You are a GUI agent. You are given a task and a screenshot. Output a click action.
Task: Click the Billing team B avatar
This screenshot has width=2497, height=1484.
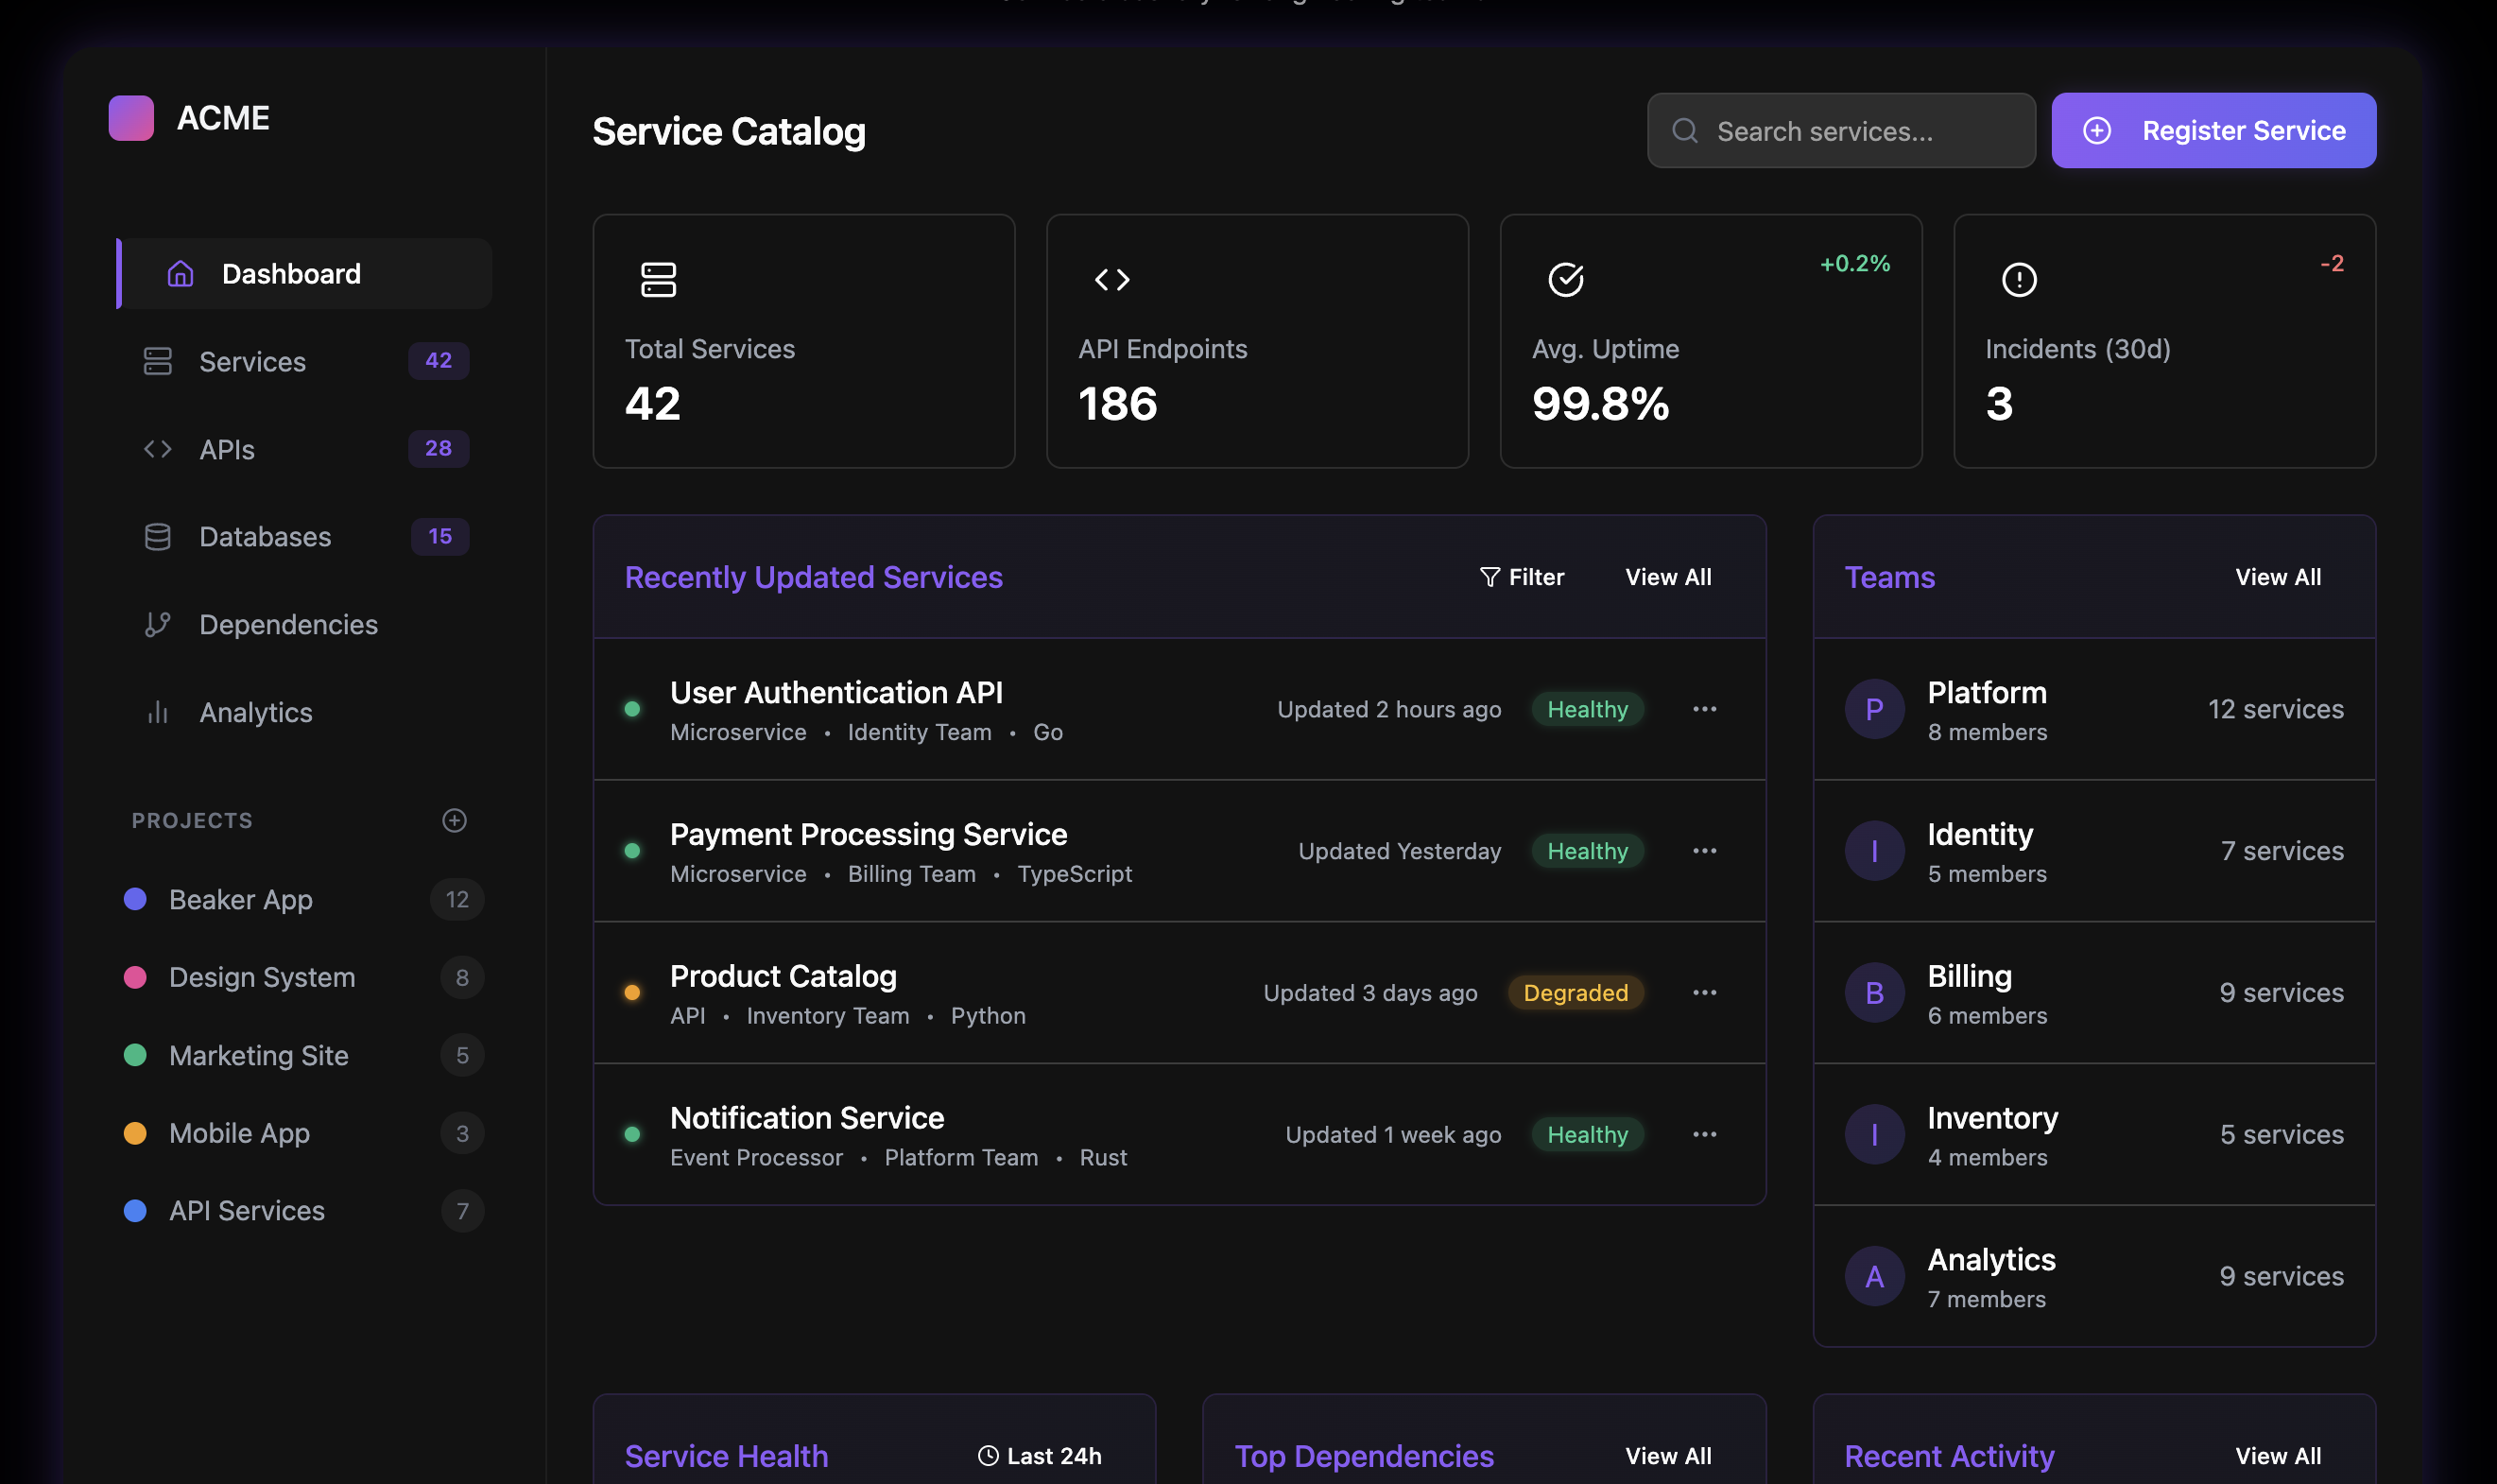coord(1873,992)
